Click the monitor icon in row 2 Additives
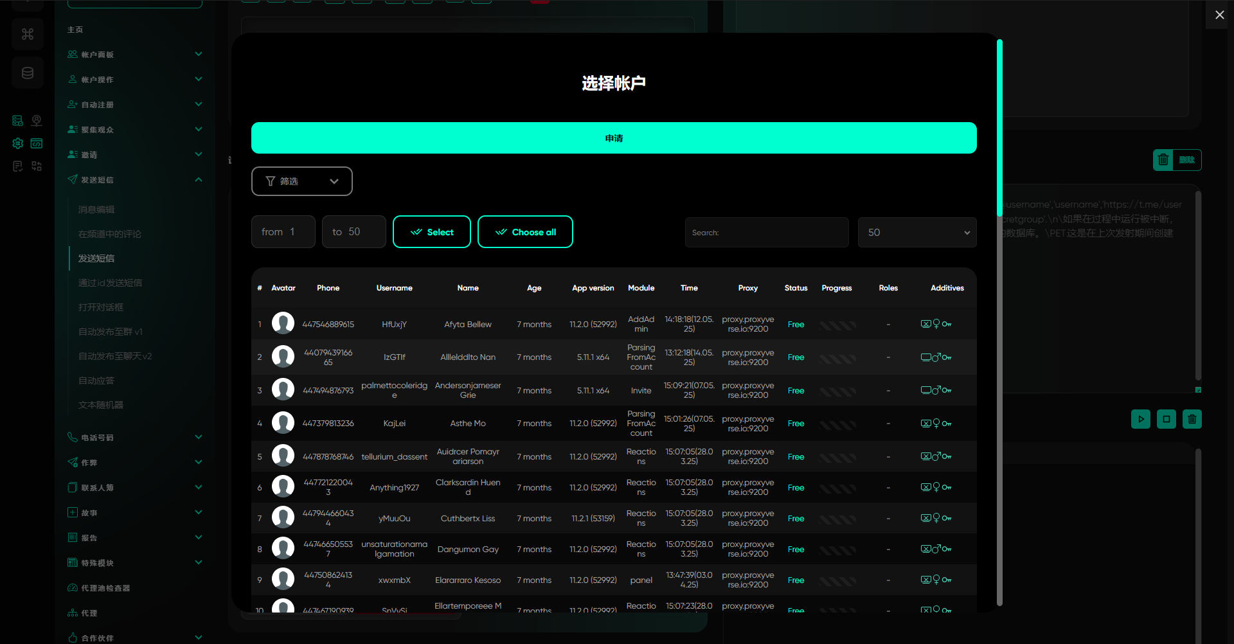The width and height of the screenshot is (1234, 644). point(925,357)
